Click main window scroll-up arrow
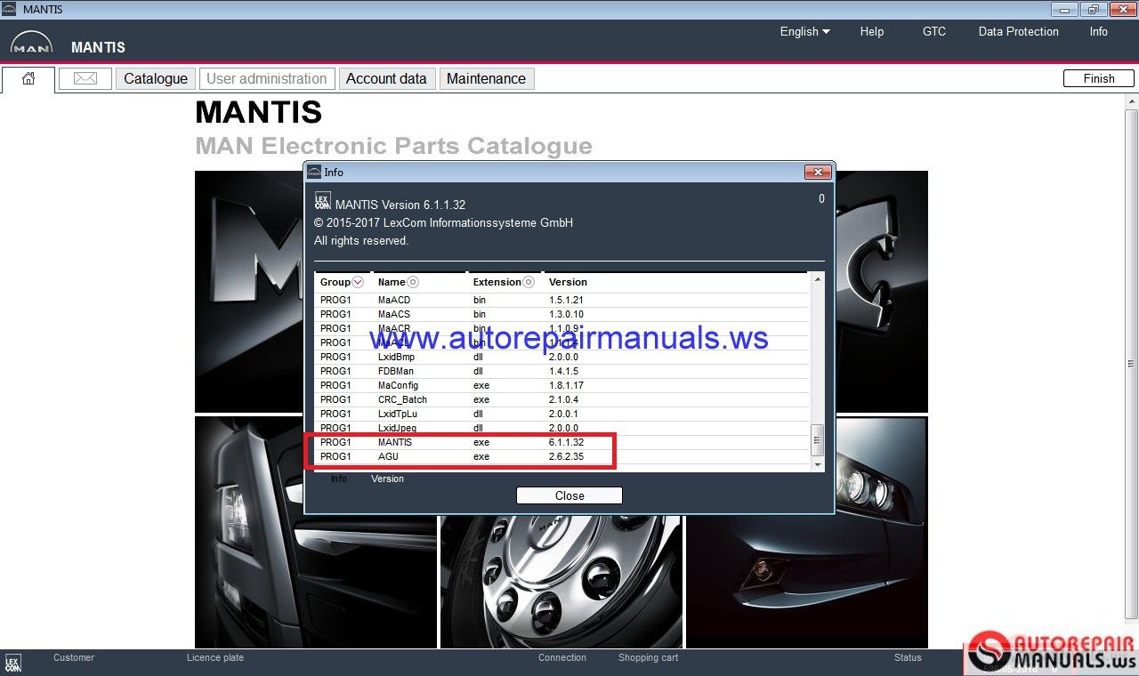This screenshot has height=676, width=1139. [x=1132, y=101]
